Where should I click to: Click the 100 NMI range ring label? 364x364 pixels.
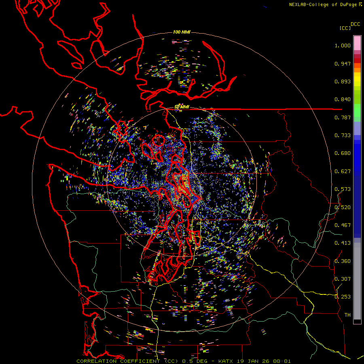pos(182,32)
